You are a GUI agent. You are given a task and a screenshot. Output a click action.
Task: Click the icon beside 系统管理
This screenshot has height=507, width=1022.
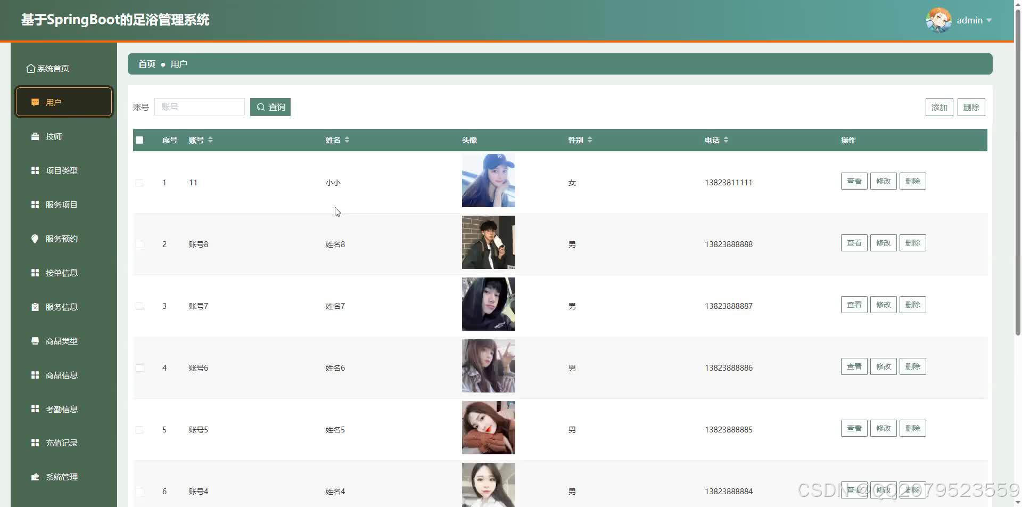(35, 477)
